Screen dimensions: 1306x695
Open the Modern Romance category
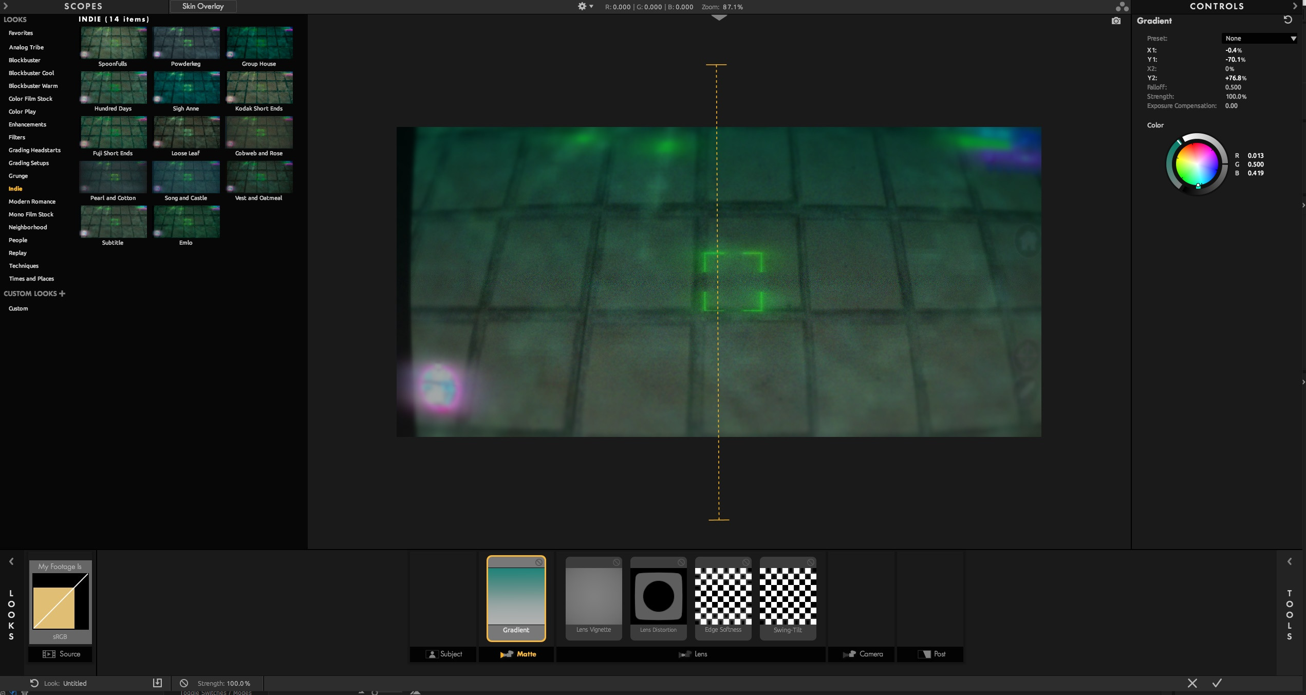coord(32,202)
